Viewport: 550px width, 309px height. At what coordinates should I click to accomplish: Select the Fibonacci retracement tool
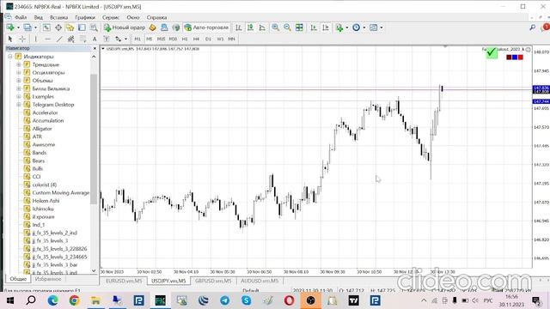coord(82,39)
